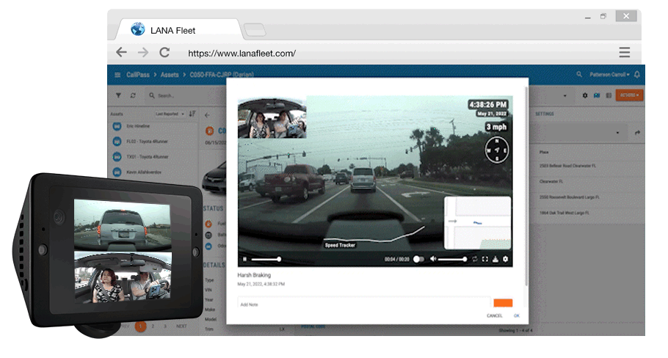The width and height of the screenshot is (668, 358).
Task: Open the filter funnel in the assets toolbar
Action: pos(118,95)
